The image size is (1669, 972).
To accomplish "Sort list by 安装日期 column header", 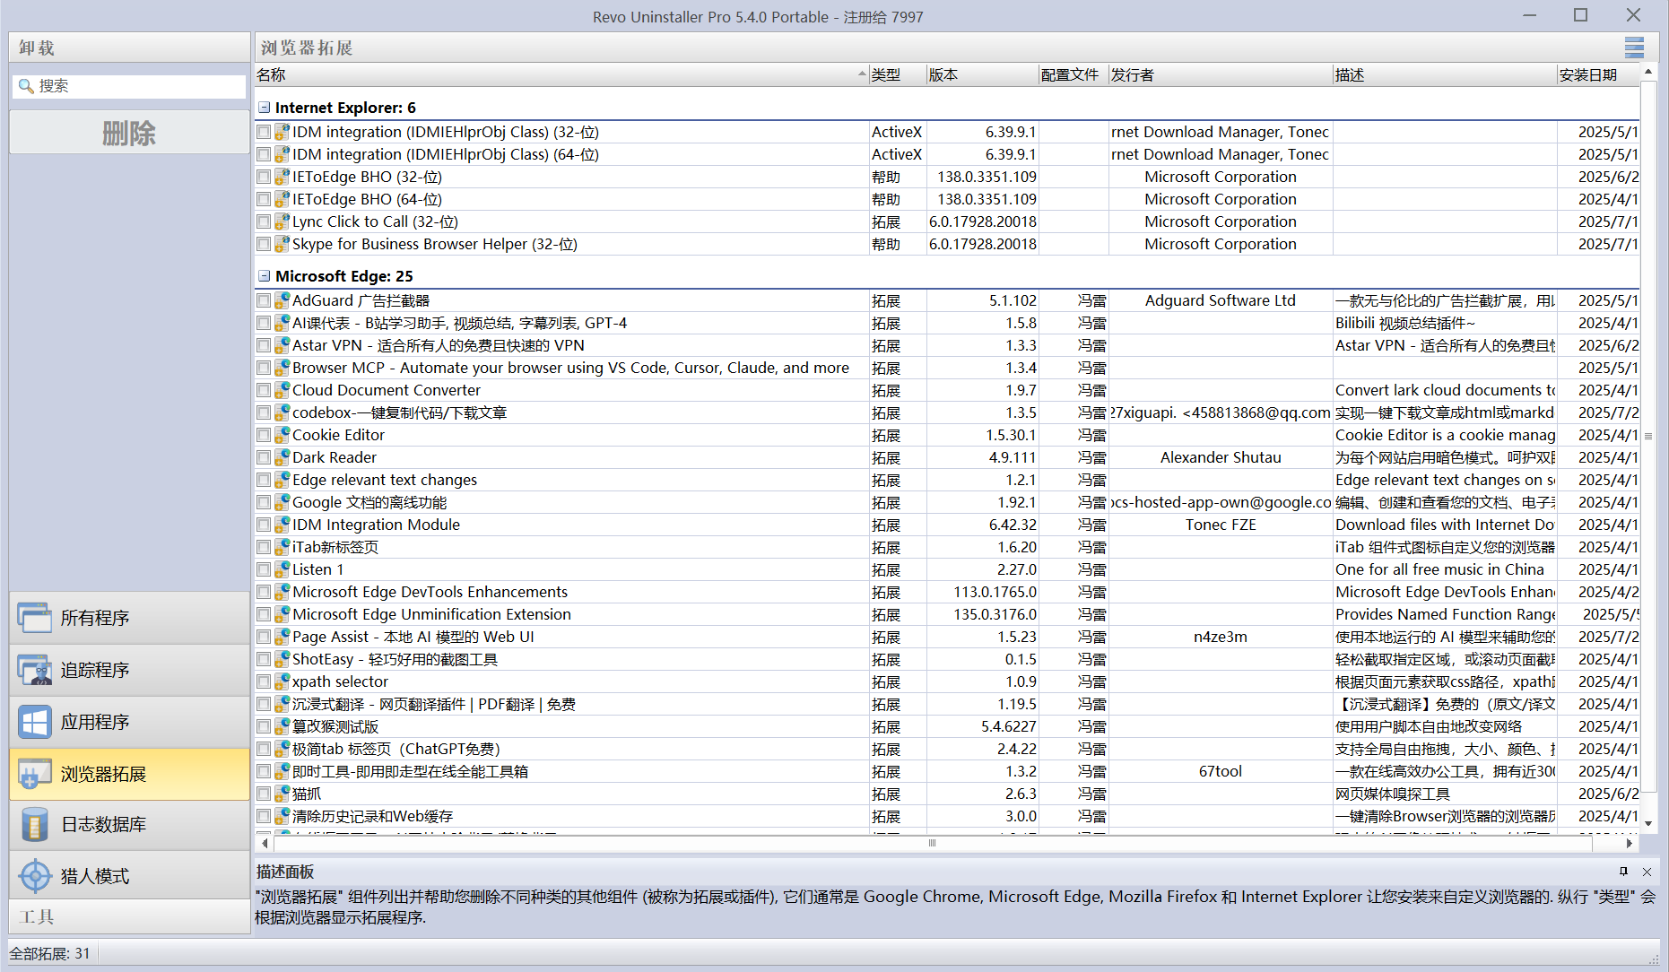I will tap(1598, 74).
